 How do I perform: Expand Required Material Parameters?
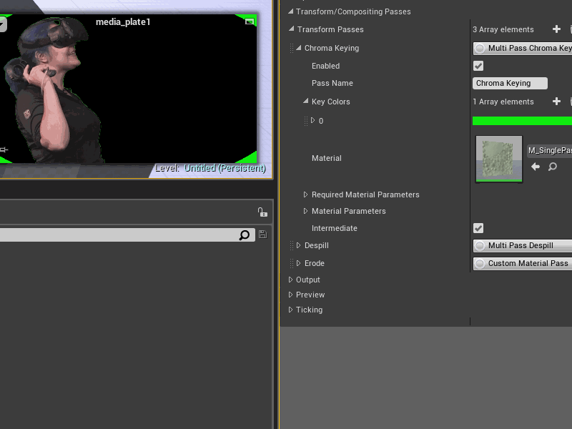point(304,194)
